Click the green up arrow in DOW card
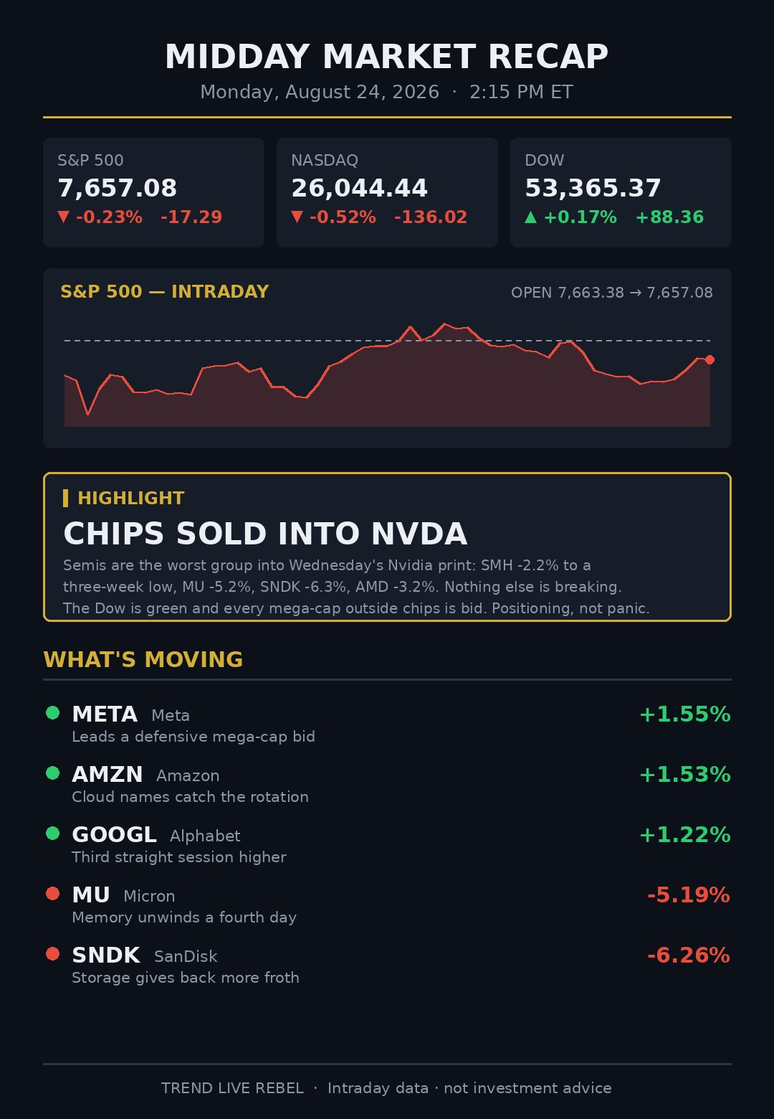 click(x=531, y=217)
